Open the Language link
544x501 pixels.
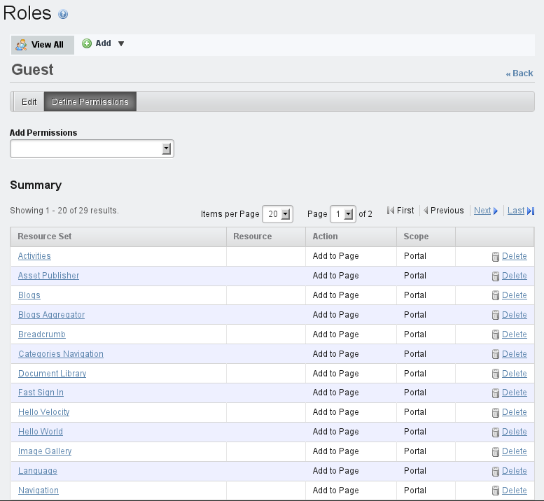pos(38,471)
